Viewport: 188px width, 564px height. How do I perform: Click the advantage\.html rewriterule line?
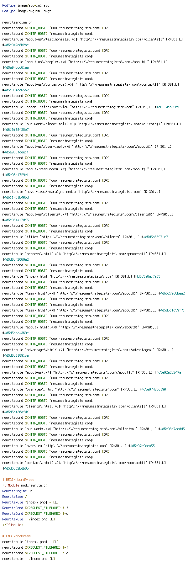pyautogui.click(x=88, y=350)
